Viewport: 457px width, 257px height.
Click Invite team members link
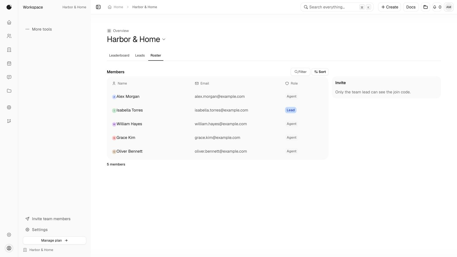pos(48,219)
